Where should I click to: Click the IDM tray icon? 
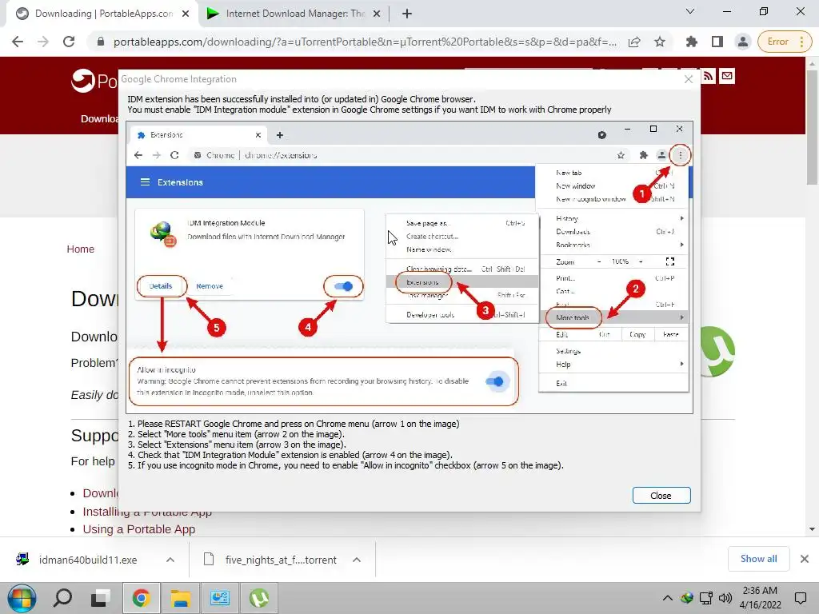pyautogui.click(x=687, y=598)
